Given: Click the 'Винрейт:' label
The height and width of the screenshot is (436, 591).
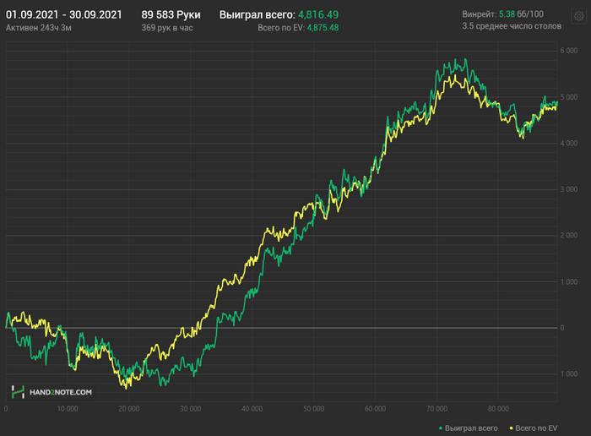Looking at the screenshot, I should click(x=480, y=14).
